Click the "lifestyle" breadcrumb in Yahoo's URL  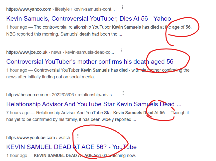tap(62, 9)
